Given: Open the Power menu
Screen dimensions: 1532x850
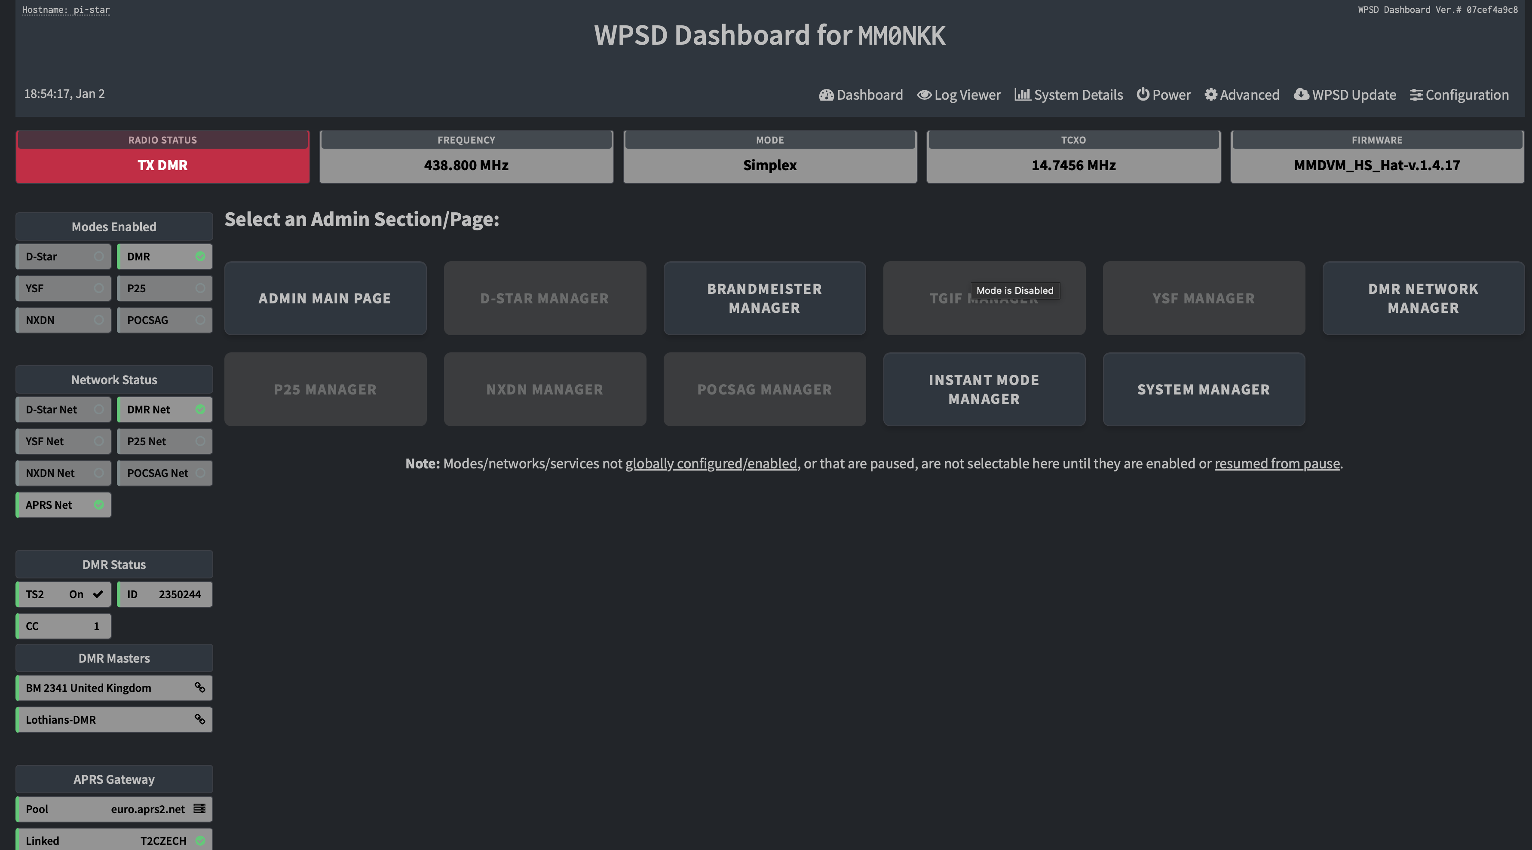Looking at the screenshot, I should coord(1164,95).
